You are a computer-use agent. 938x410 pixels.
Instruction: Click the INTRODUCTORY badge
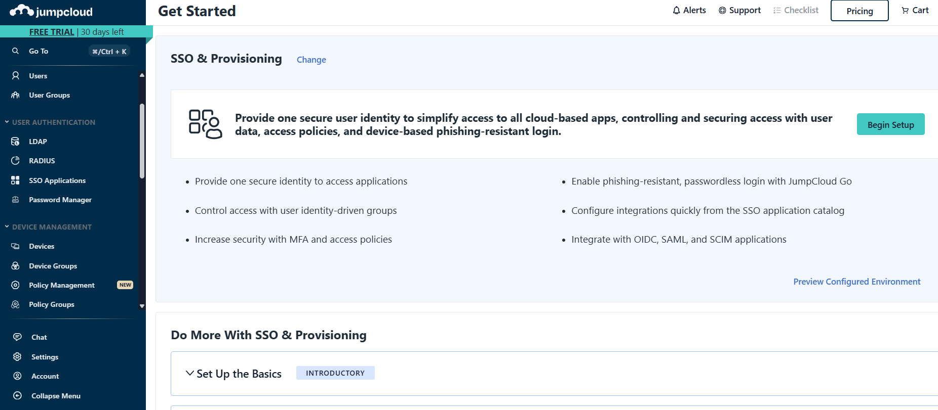point(335,373)
